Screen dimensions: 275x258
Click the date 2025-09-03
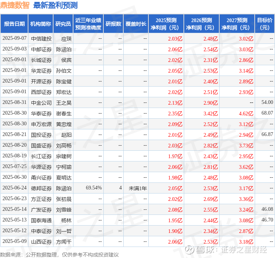pyautogui.click(x=14, y=49)
